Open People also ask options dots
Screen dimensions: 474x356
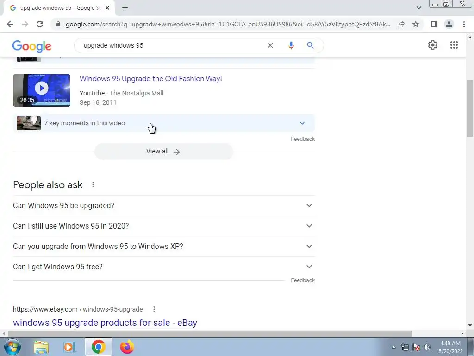93,184
